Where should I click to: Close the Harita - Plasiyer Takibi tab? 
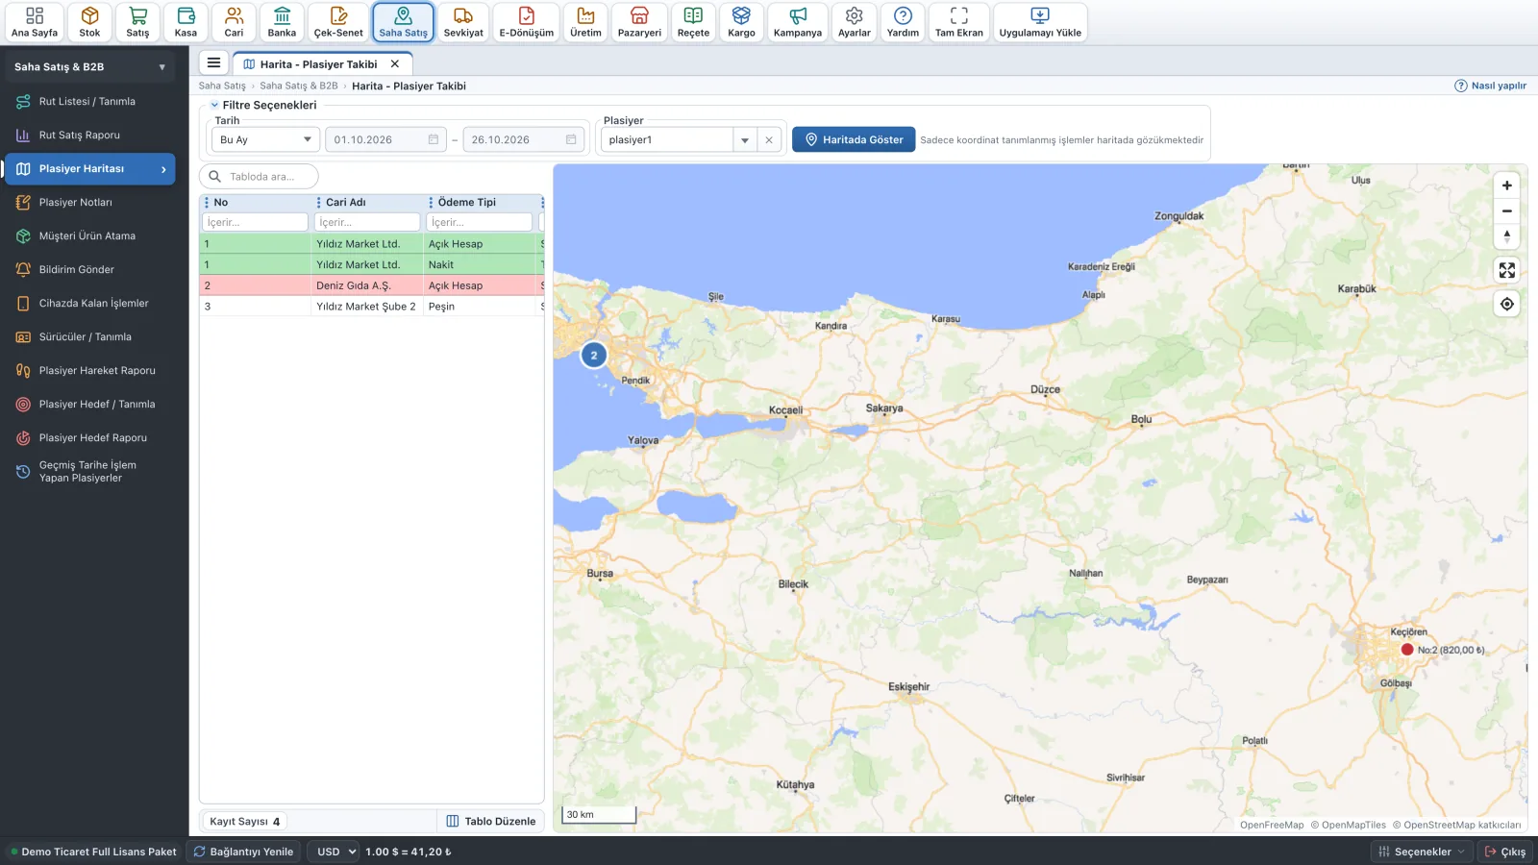395,64
